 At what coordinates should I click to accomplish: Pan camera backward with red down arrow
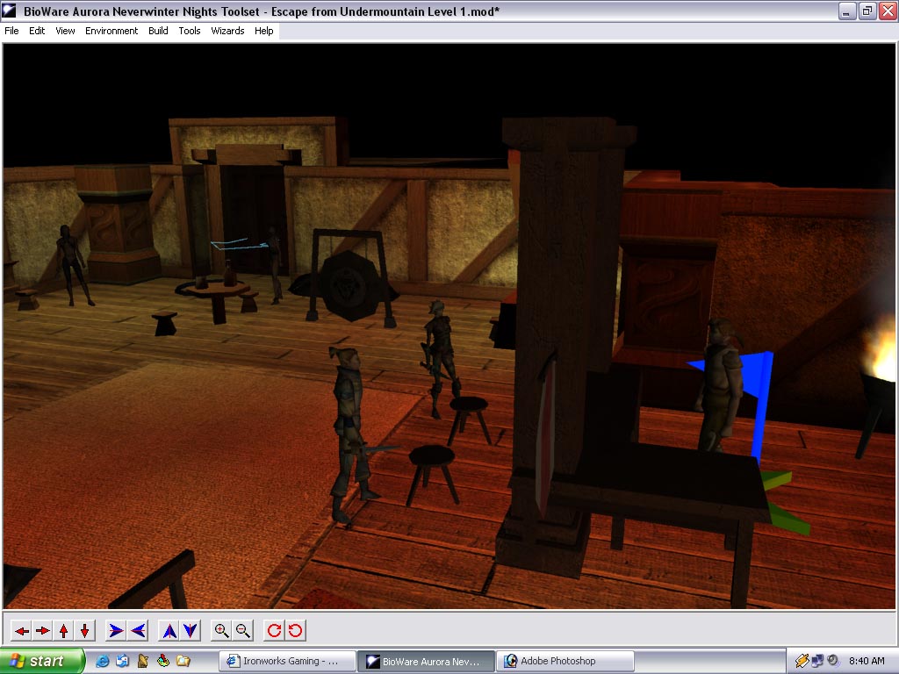click(85, 631)
